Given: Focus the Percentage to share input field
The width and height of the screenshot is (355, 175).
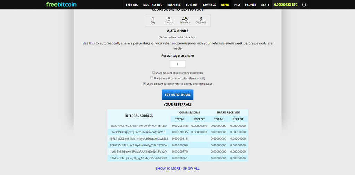Looking at the screenshot, I should click(x=177, y=64).
